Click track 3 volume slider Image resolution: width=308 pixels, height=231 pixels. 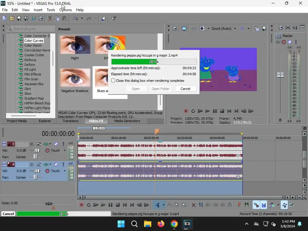tap(37, 150)
